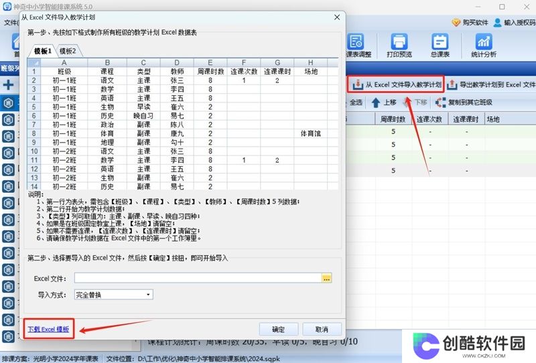The height and width of the screenshot is (363, 536).
Task: Confirm the import with the 确定 button
Action: [278, 330]
